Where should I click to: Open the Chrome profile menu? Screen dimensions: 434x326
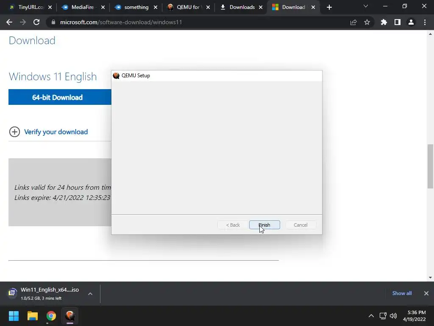click(411, 22)
